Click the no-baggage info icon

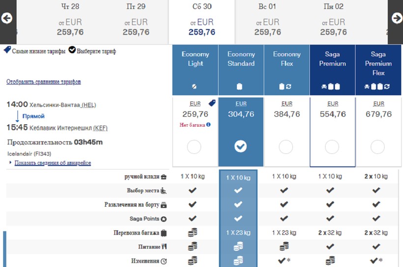click(x=208, y=125)
